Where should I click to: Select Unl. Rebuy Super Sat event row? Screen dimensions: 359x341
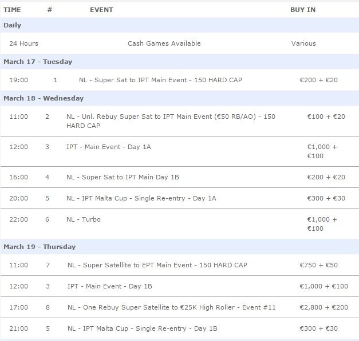pos(180,121)
